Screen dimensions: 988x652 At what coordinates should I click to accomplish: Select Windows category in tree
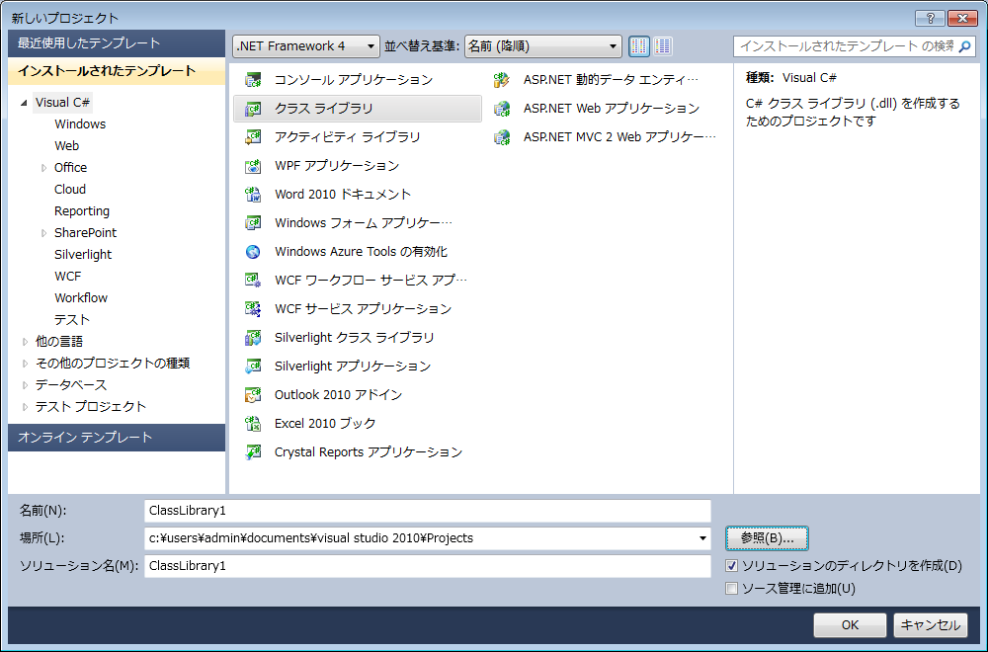pyautogui.click(x=80, y=124)
